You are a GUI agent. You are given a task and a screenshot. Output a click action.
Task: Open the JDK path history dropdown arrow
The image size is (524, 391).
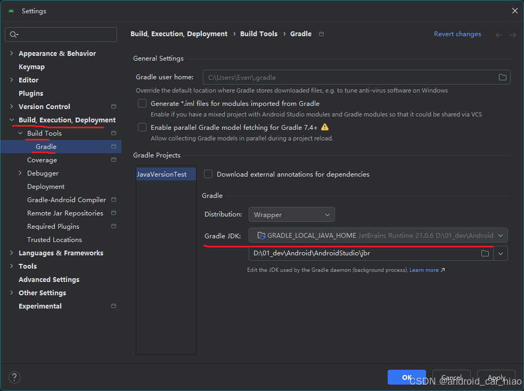click(501, 253)
